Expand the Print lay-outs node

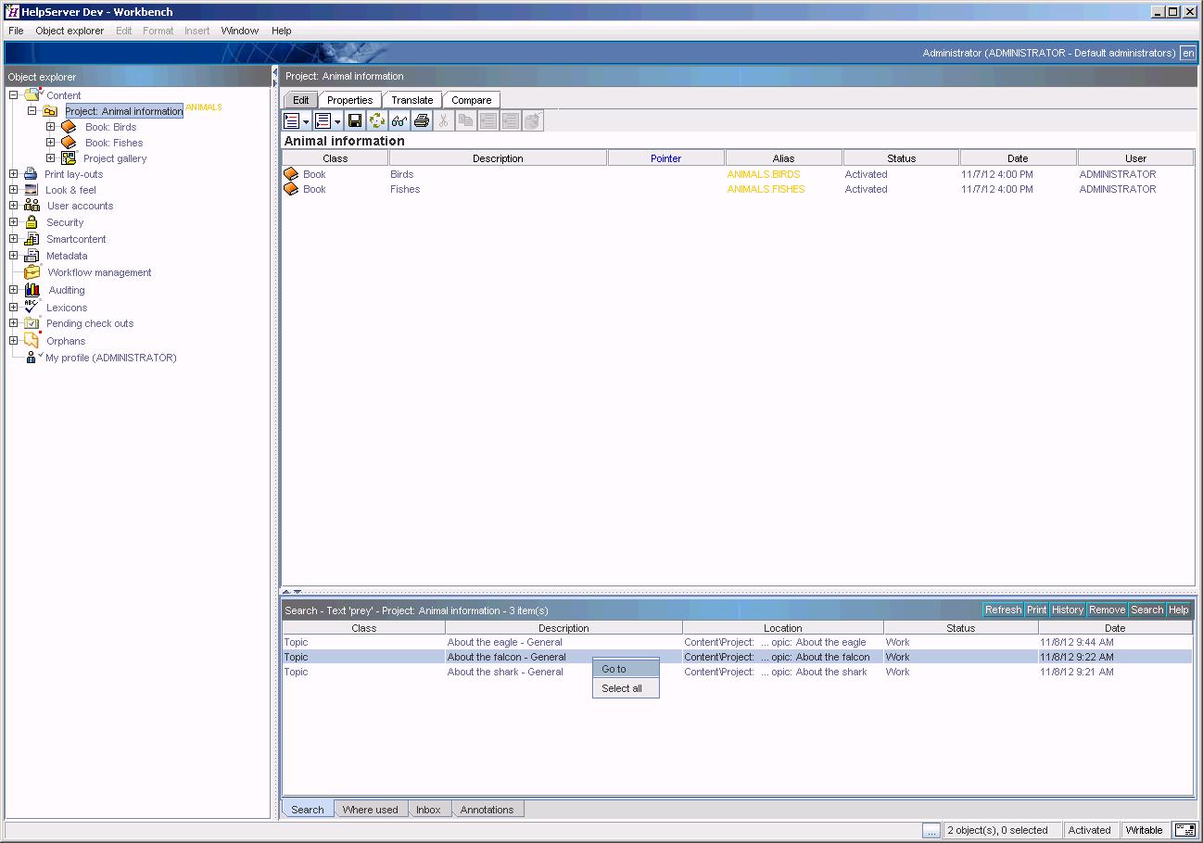point(14,174)
